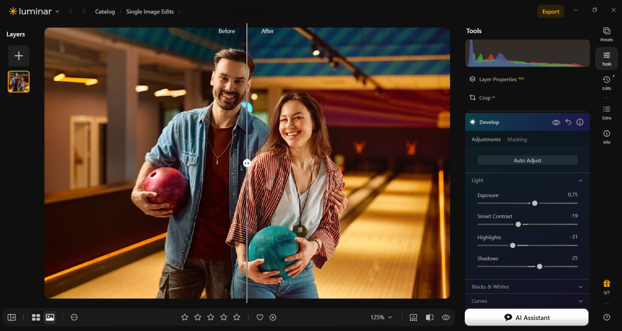Screen dimensions: 622x331
Task: Toggle Develop tool visibility eye
Action: click(x=556, y=122)
